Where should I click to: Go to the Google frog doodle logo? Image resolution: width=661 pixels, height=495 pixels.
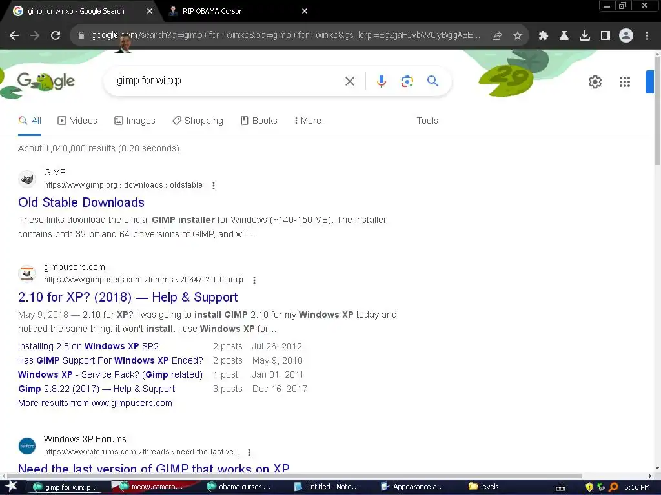(46, 81)
